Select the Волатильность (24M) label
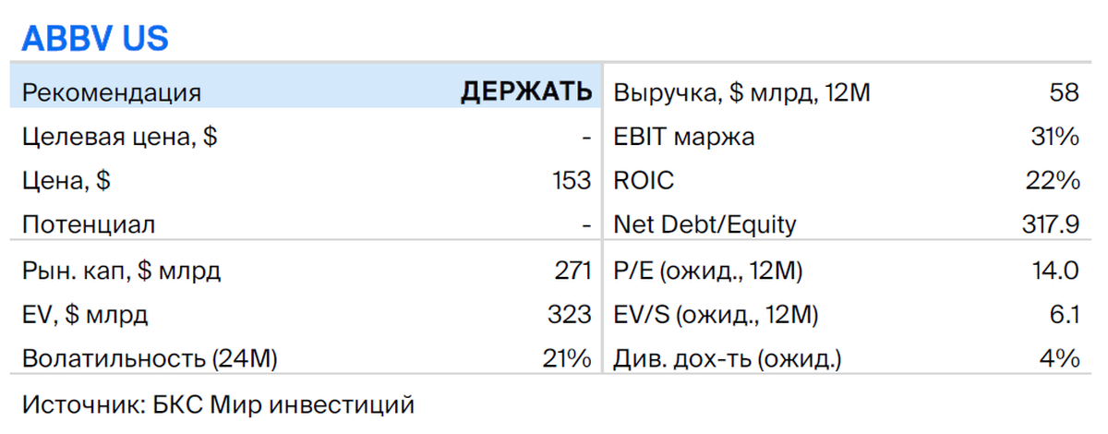The width and height of the screenshot is (1108, 434). point(151,359)
